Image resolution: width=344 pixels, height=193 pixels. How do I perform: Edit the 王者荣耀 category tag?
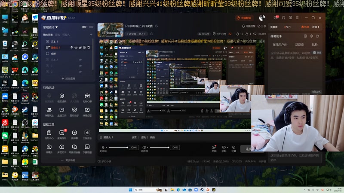point(152,34)
